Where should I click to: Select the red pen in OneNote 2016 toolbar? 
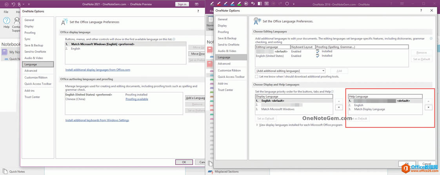219,4
